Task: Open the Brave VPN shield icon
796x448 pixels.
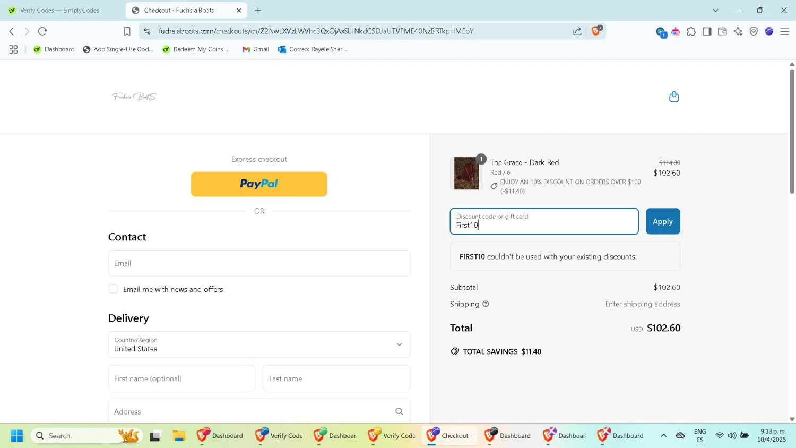Action: [754, 32]
